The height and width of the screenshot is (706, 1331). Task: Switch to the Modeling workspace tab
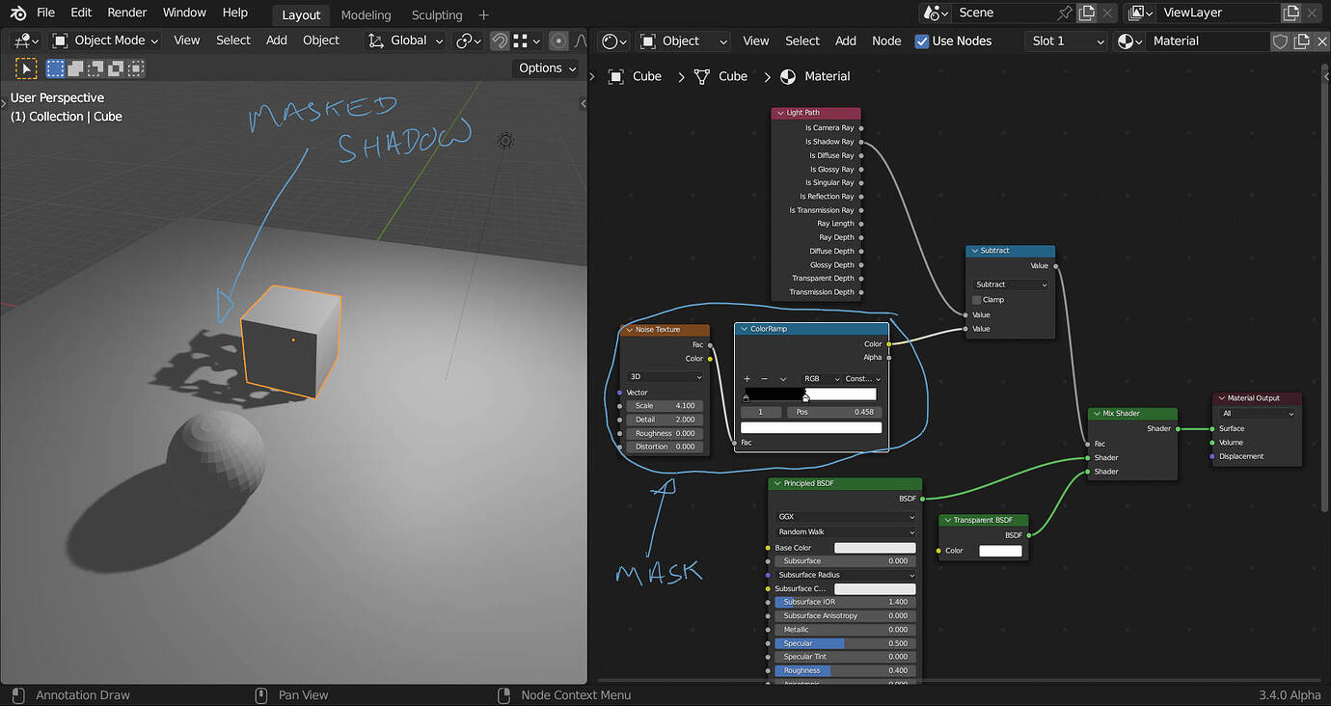coord(366,14)
